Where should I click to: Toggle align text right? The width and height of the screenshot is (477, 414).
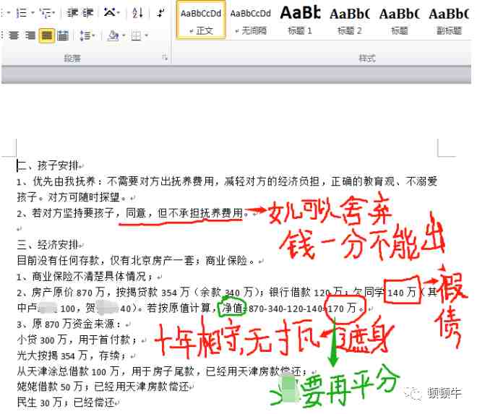point(30,35)
